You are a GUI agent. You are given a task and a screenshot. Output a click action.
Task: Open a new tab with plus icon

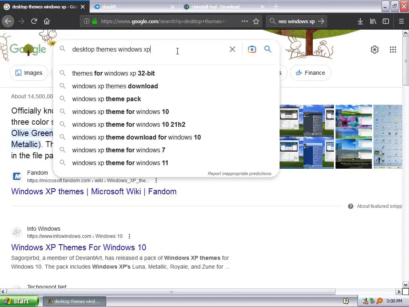[x=276, y=6]
